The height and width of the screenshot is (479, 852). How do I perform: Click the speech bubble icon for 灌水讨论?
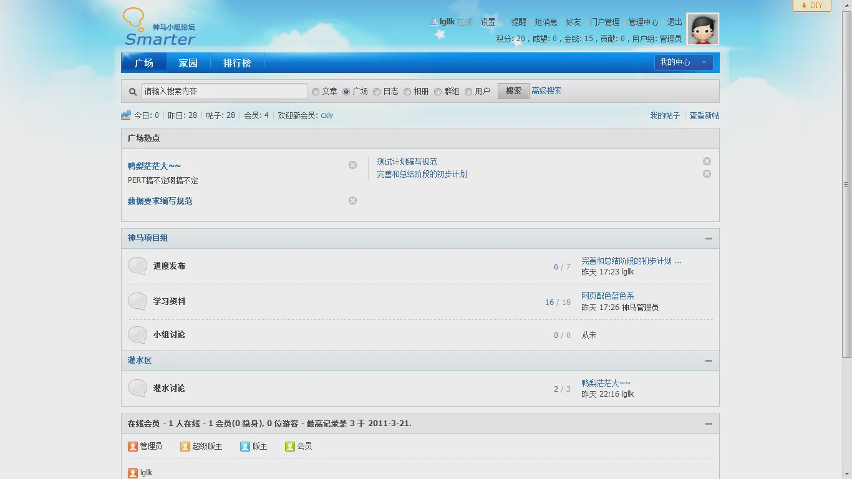137,388
